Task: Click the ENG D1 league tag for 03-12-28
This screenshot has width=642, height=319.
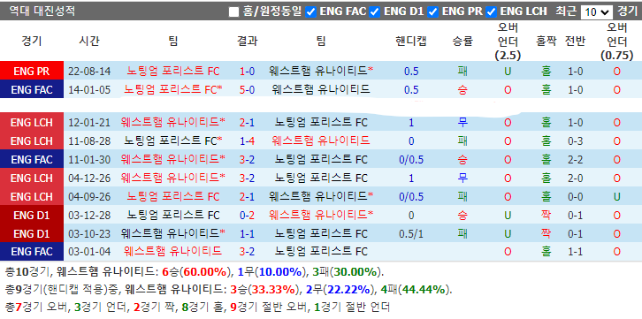Action: click(32, 215)
